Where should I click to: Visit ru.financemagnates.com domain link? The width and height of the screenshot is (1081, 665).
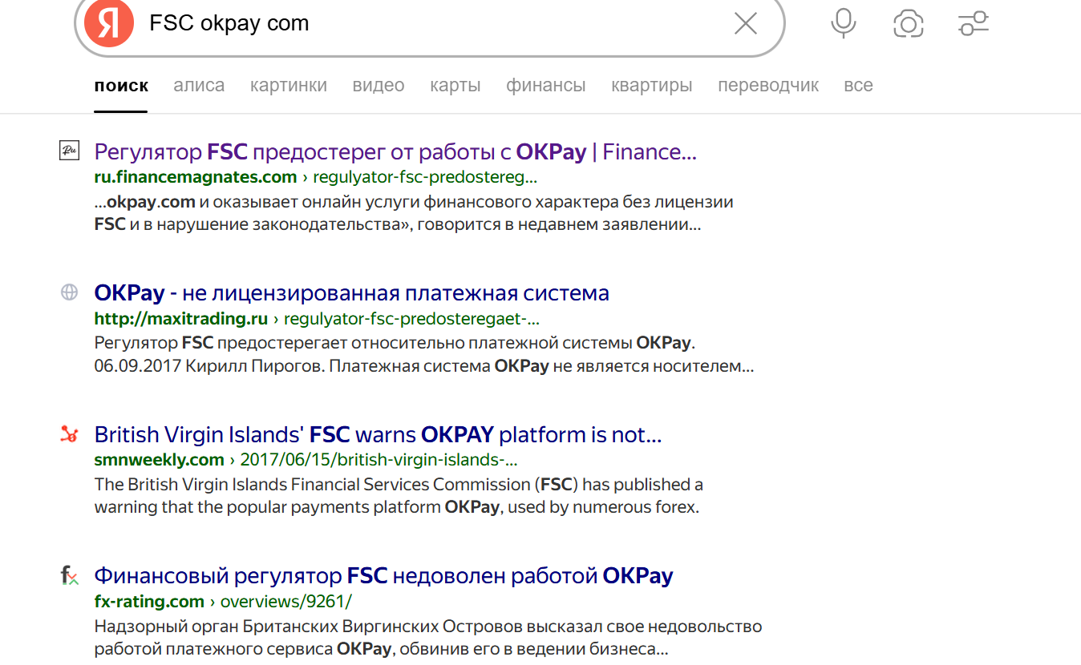[x=196, y=177]
